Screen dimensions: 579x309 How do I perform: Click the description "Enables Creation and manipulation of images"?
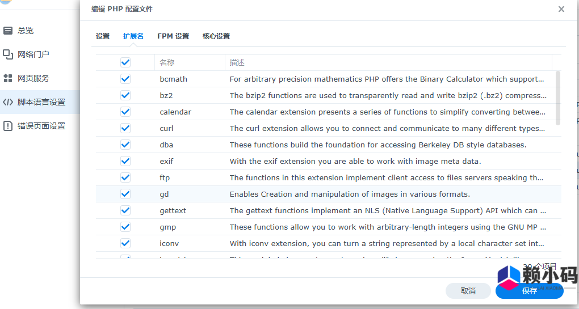tap(350, 194)
